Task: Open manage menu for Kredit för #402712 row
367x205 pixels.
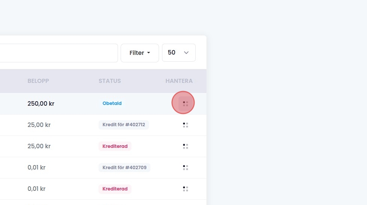Action: tap(185, 125)
